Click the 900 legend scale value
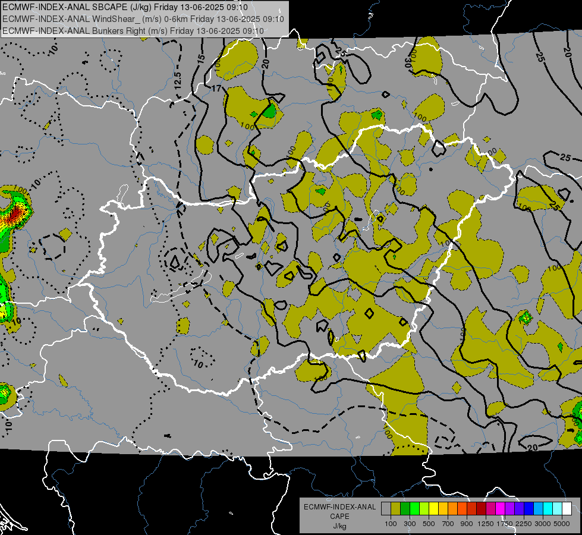582x535 pixels. point(467,524)
